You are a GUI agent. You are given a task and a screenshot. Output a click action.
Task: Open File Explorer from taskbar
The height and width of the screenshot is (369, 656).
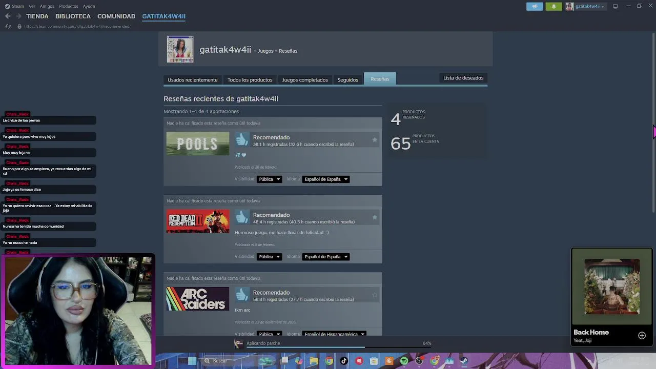pyautogui.click(x=314, y=361)
